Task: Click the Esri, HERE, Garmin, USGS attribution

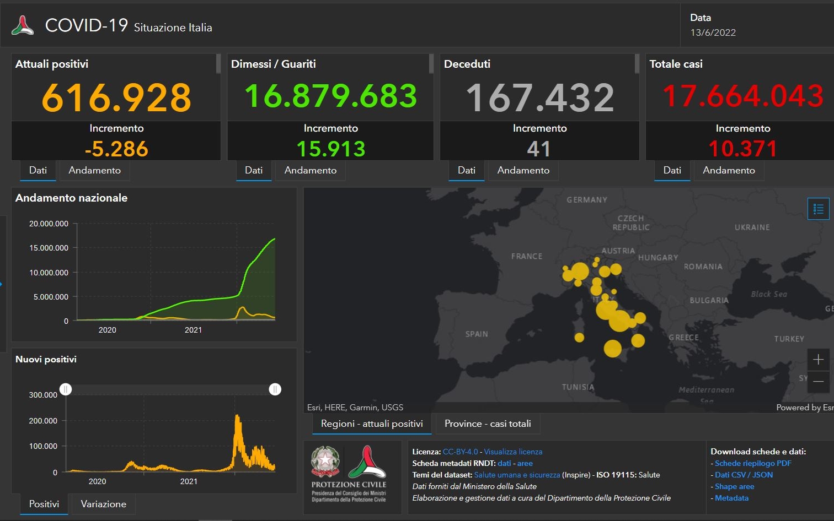Action: pyautogui.click(x=355, y=408)
